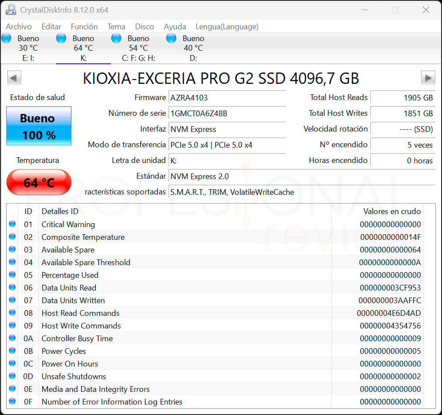Click transfer mode field PCIe 5.0 x4
The height and width of the screenshot is (415, 442).
point(227,145)
